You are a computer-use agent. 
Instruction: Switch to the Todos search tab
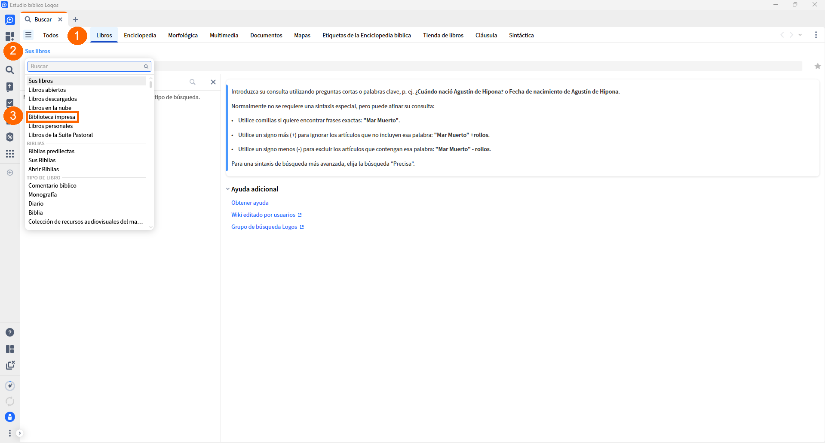51,35
